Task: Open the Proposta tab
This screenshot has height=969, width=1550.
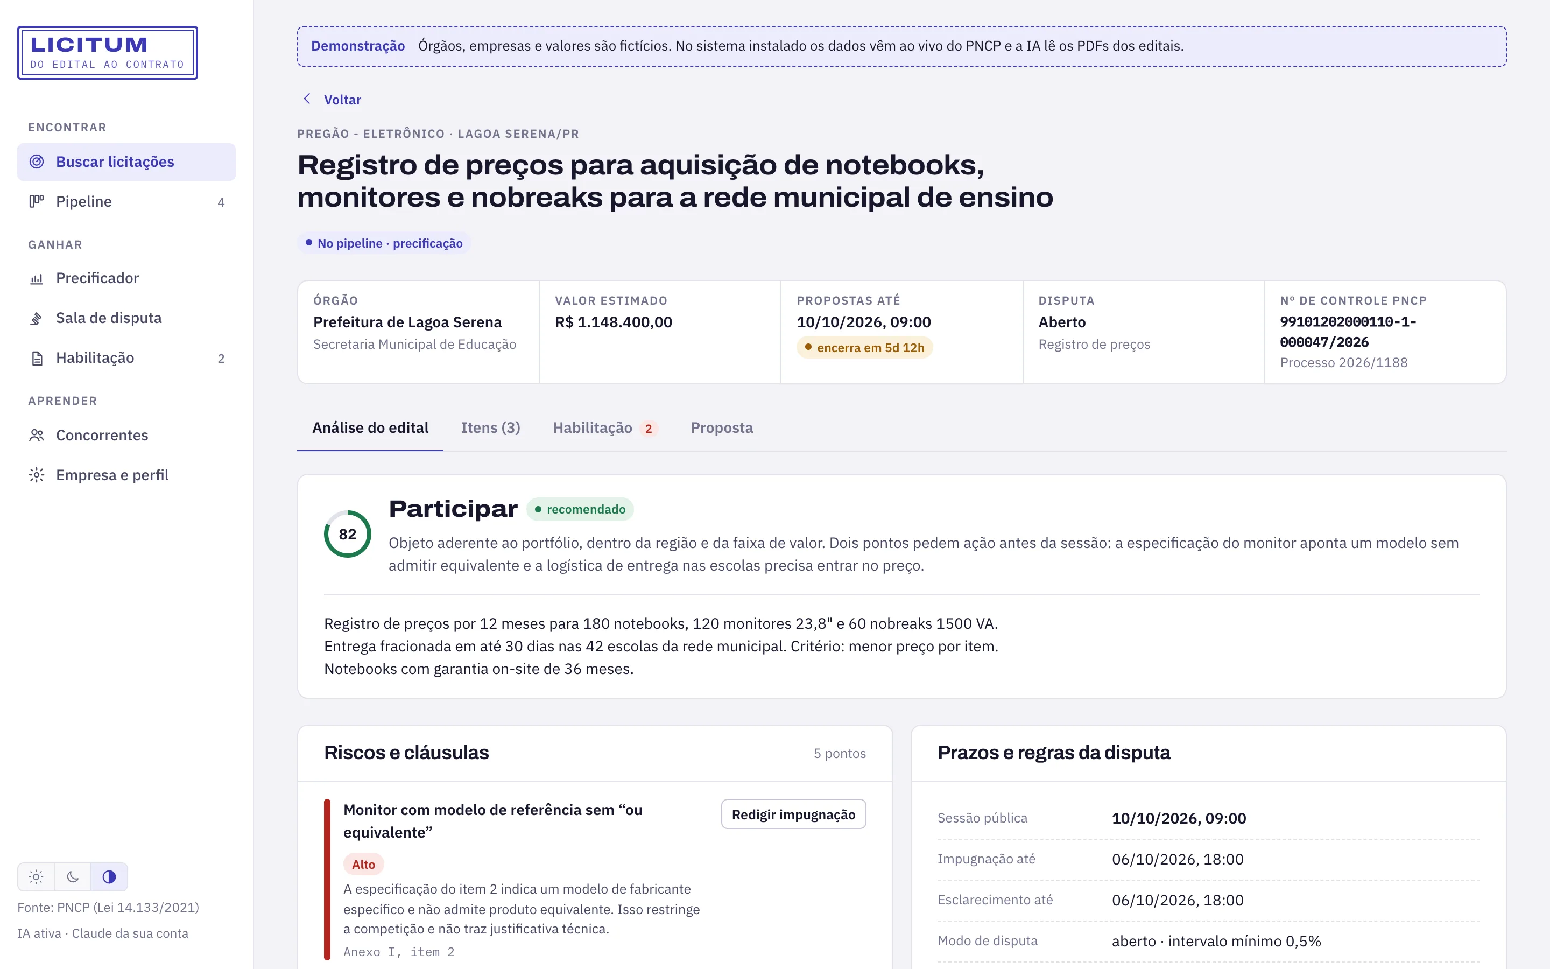Action: point(722,427)
